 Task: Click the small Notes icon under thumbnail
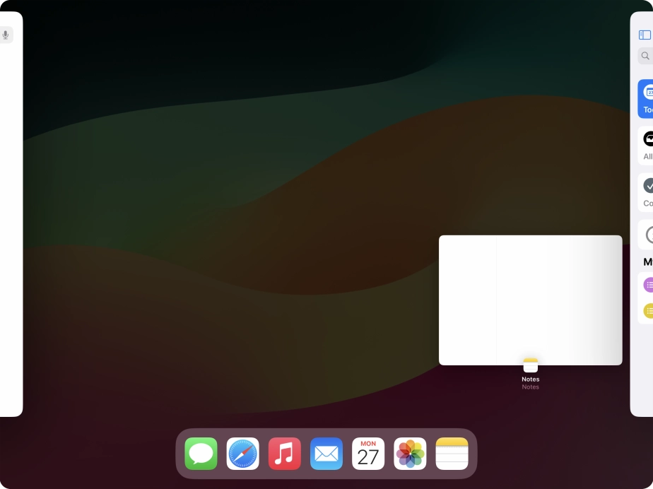click(531, 365)
